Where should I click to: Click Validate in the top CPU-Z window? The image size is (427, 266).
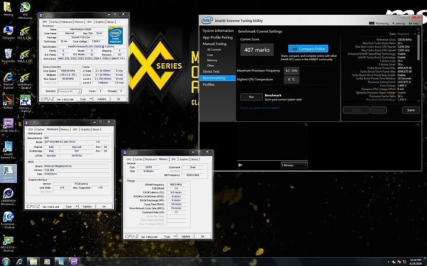101,99
